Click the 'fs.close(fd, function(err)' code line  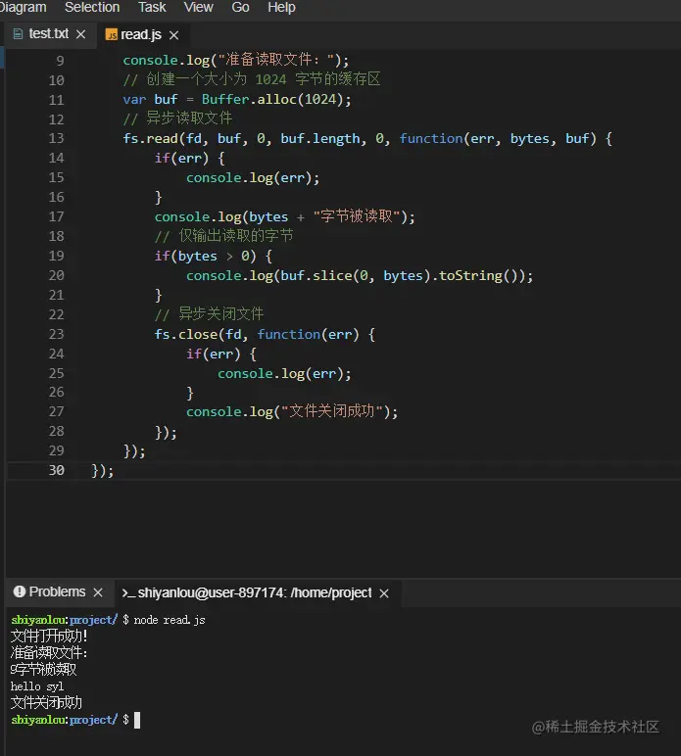click(x=265, y=334)
